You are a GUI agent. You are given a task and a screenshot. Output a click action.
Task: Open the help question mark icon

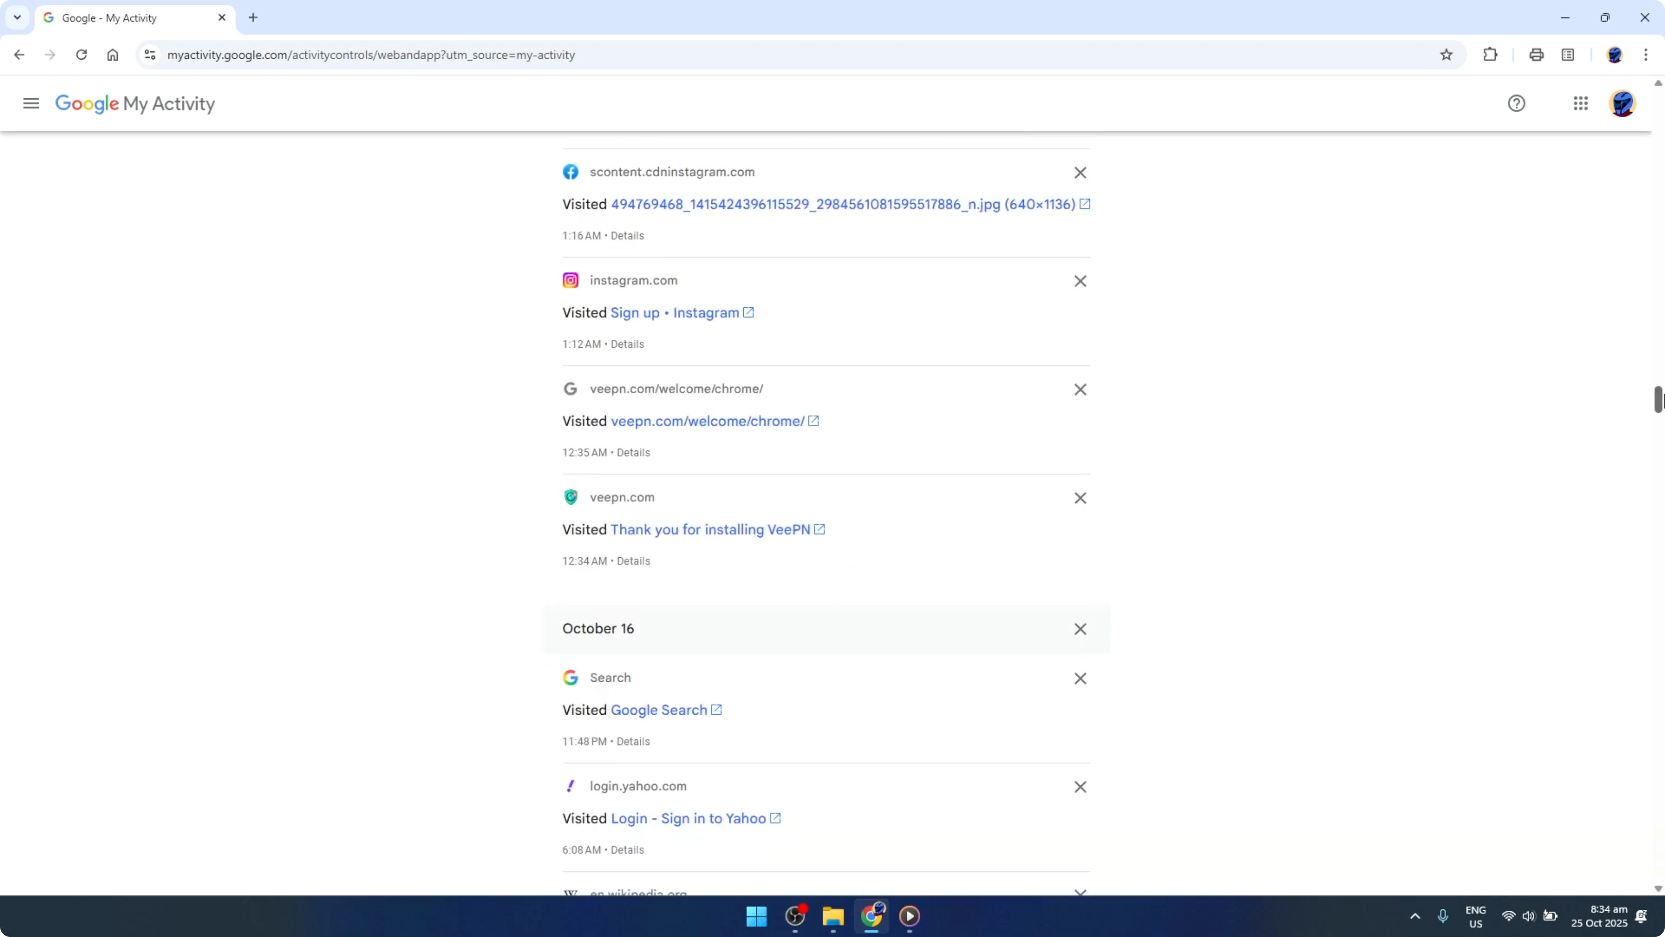point(1516,104)
